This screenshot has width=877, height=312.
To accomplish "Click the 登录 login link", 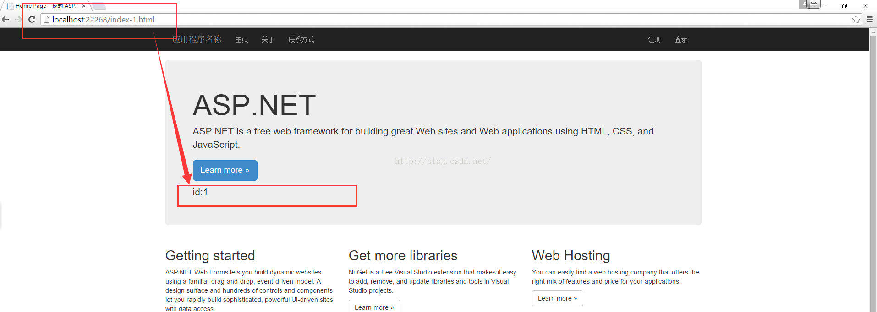I will pos(681,40).
